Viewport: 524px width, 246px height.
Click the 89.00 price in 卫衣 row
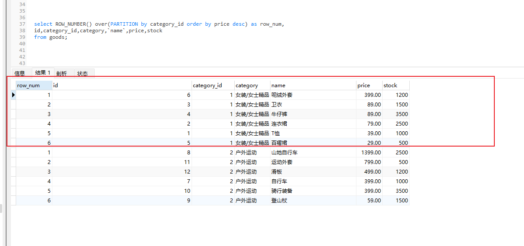coord(369,105)
